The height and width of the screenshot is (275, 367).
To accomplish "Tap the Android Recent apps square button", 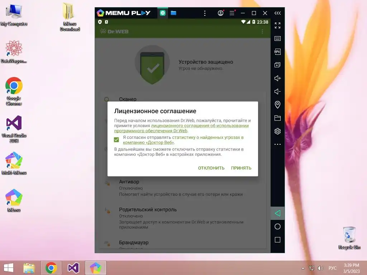I will (x=278, y=240).
